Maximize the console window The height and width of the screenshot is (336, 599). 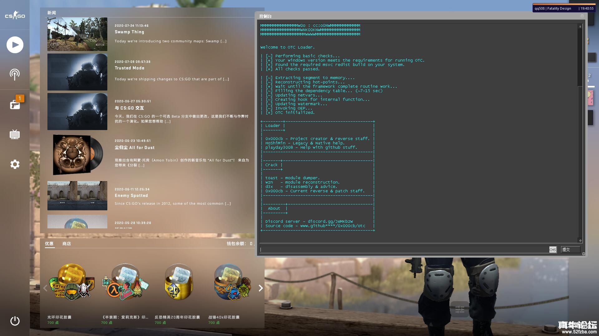pyautogui.click(x=582, y=16)
